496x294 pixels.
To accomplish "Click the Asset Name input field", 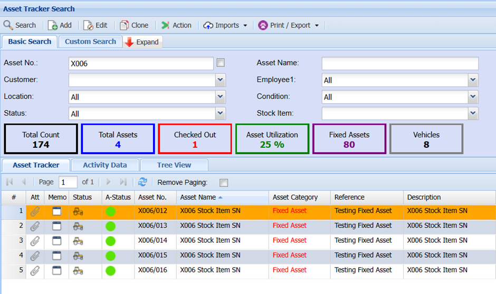I will pyautogui.click(x=399, y=63).
